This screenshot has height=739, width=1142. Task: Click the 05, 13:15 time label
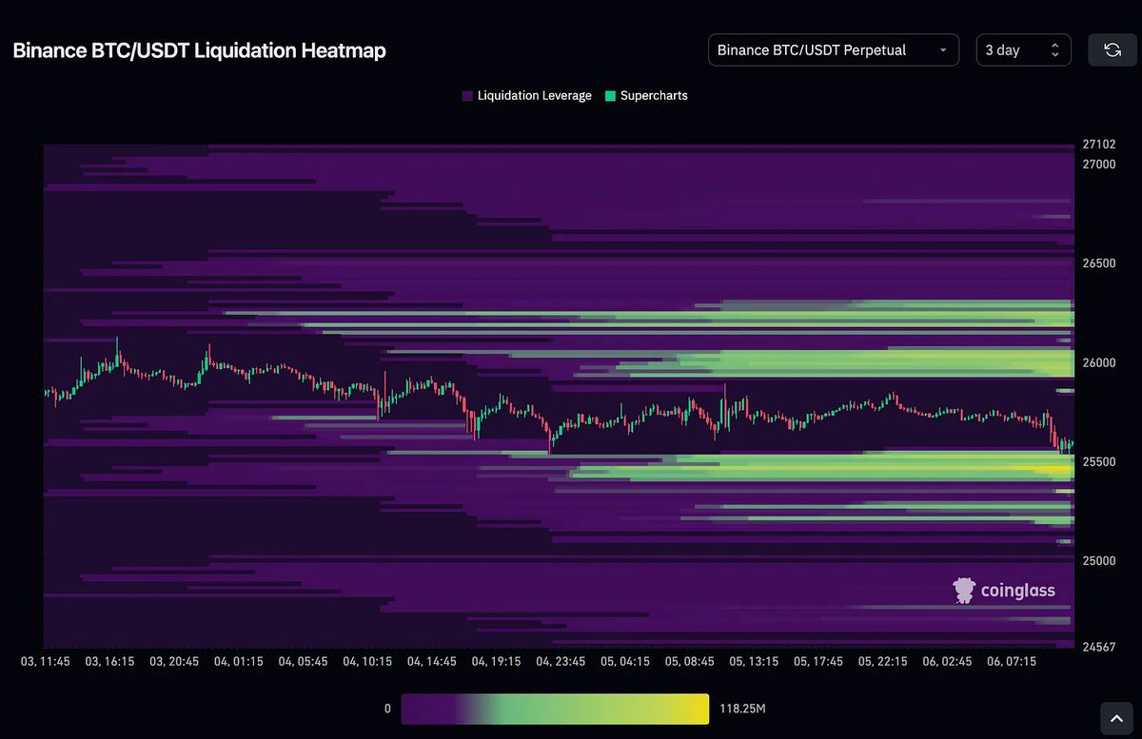click(x=755, y=661)
